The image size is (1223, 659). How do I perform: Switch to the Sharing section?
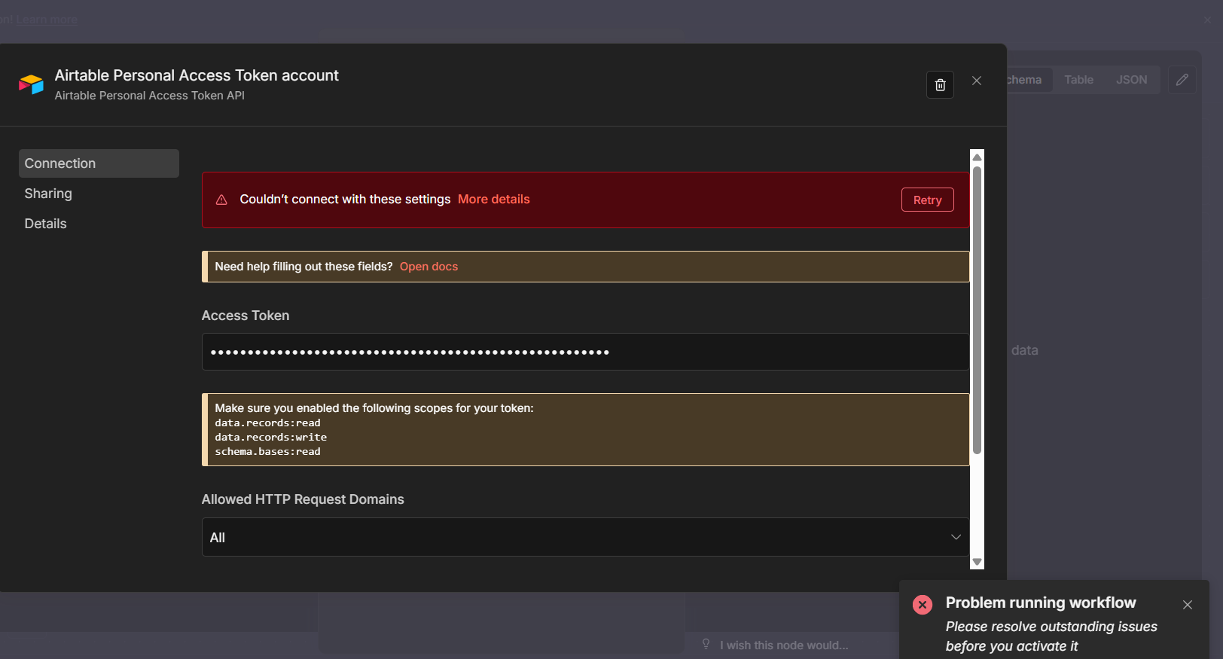(48, 194)
